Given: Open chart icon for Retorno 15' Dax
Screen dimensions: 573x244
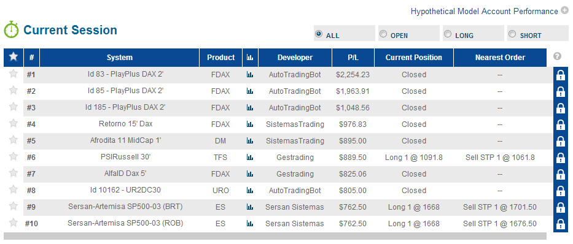Looking at the screenshot, I should point(250,124).
